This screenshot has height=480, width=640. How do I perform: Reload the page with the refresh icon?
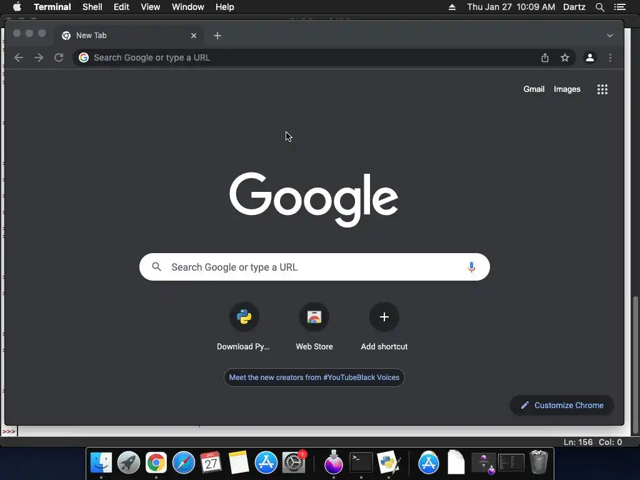[x=59, y=57]
